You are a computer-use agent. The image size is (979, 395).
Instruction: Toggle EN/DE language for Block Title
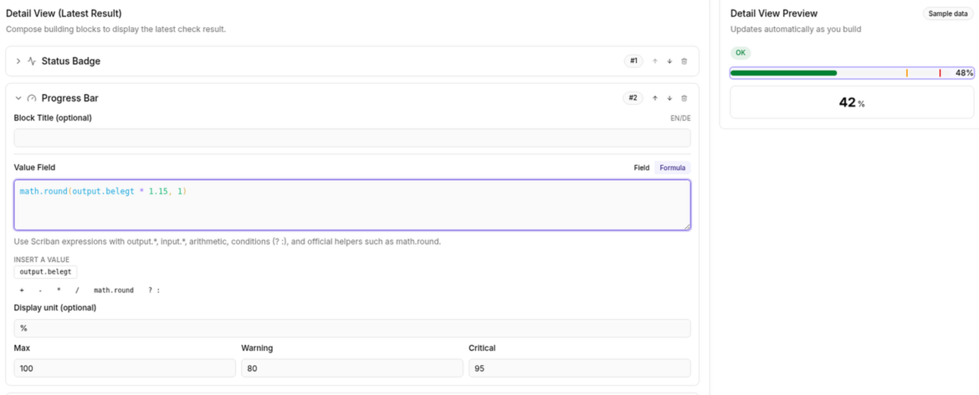click(x=680, y=118)
